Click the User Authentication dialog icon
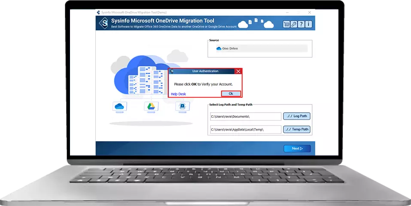Image resolution: width=411 pixels, height=206 pixels. [x=172, y=71]
